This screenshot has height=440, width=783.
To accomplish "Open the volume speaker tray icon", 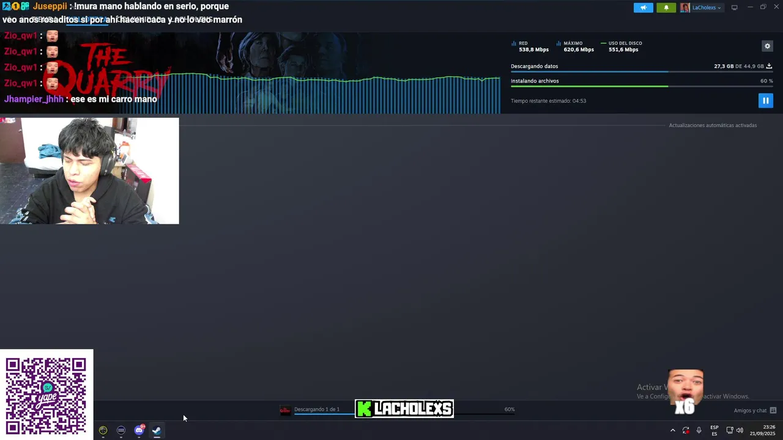I will coord(740,430).
